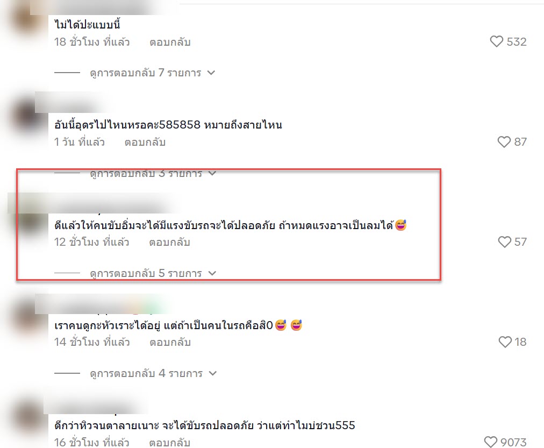Viewport: 544px width, 448px height.
Task: Open the first commenter's blurred avatar
Action: click(27, 19)
